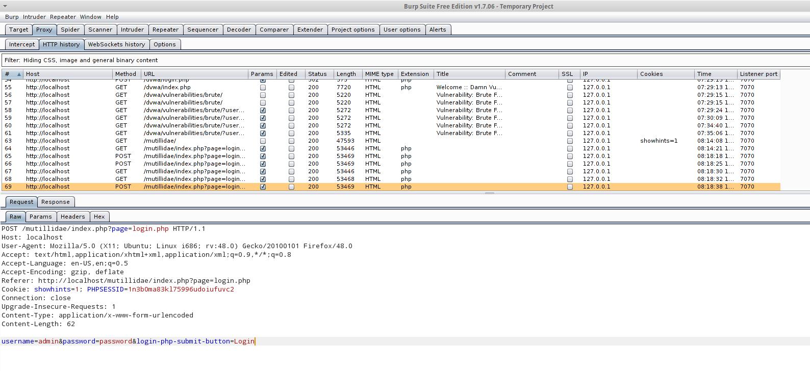Switch to Hex view of request
This screenshot has width=810, height=371.
99,217
